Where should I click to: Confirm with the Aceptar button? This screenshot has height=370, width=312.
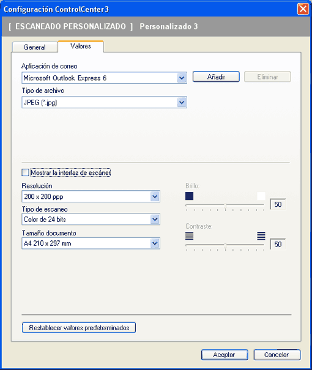click(225, 355)
